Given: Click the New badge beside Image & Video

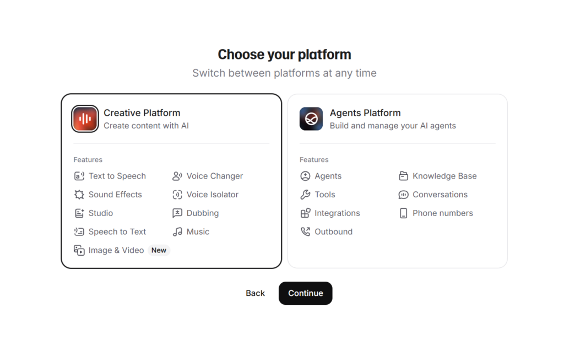Looking at the screenshot, I should point(159,250).
